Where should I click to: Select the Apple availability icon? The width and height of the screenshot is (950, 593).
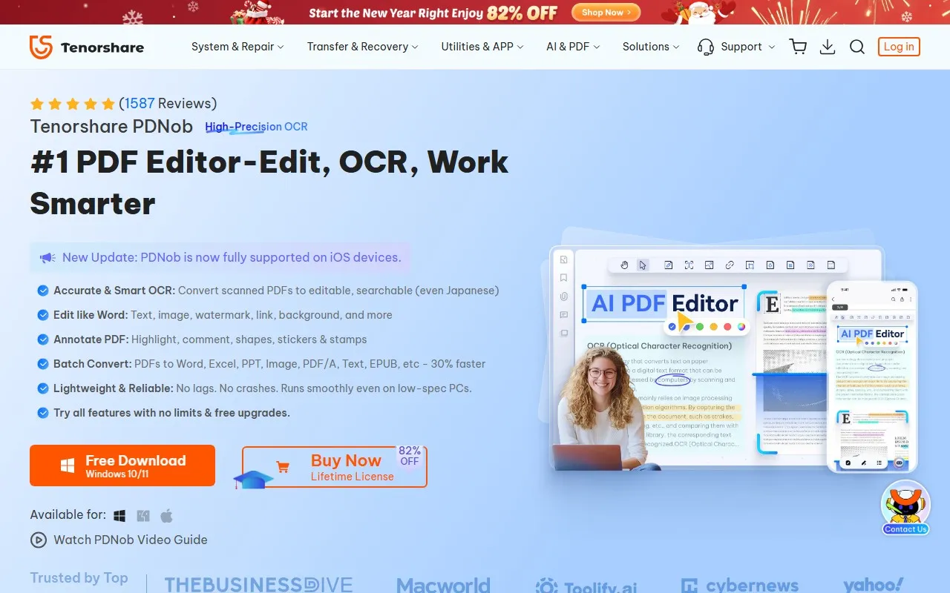pos(166,515)
